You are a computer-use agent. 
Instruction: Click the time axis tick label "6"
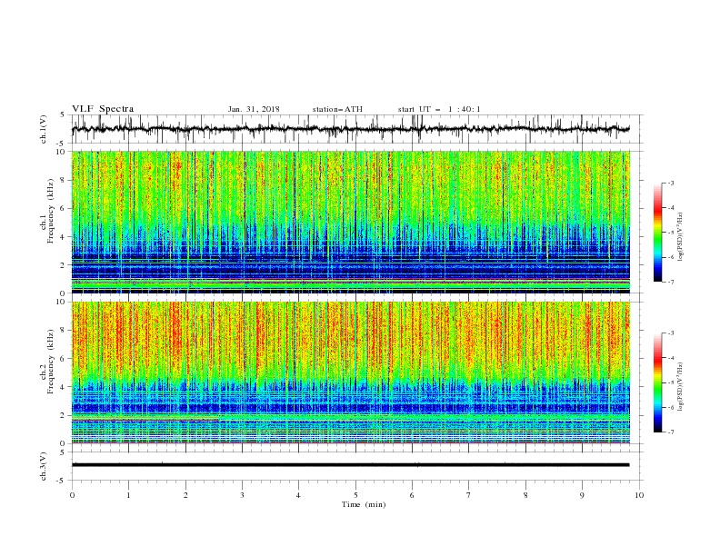pos(412,495)
